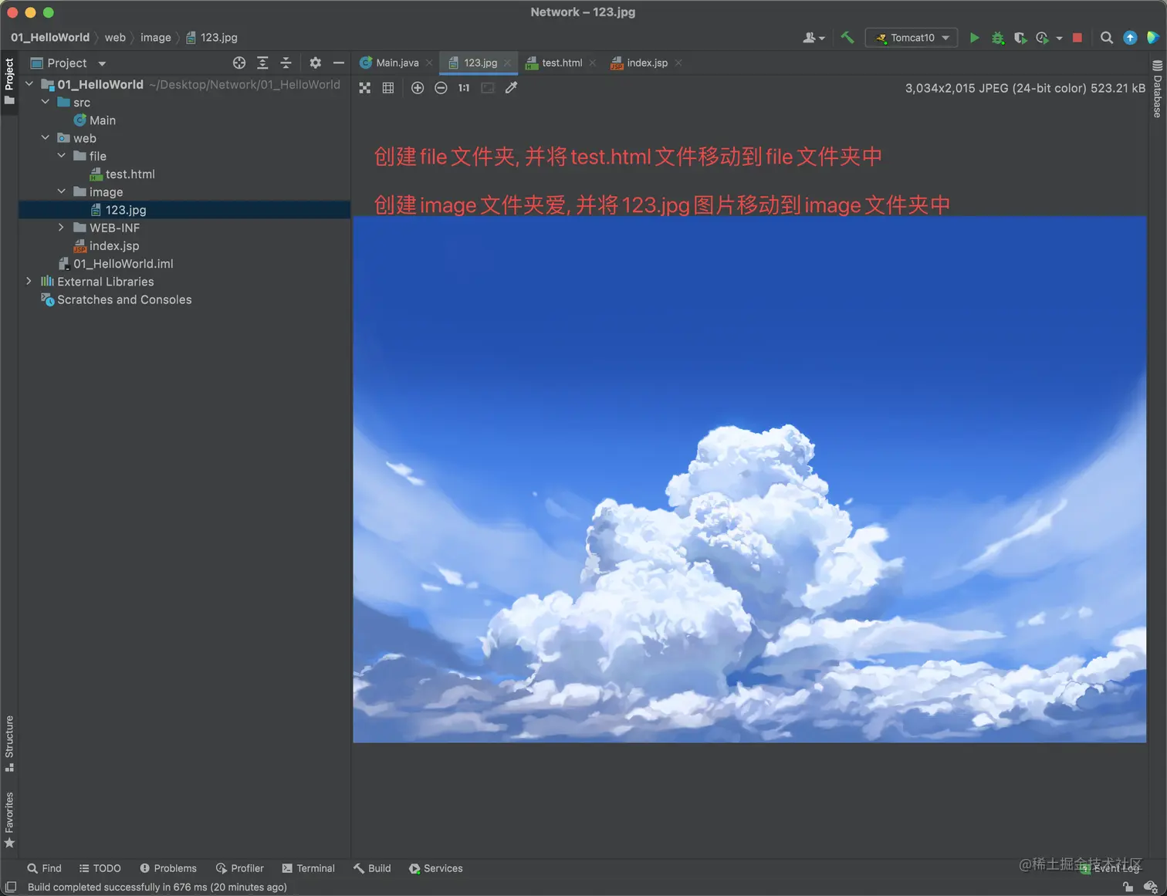Viewport: 1167px width, 896px height.
Task: Collapse the file folder
Action: [62, 155]
